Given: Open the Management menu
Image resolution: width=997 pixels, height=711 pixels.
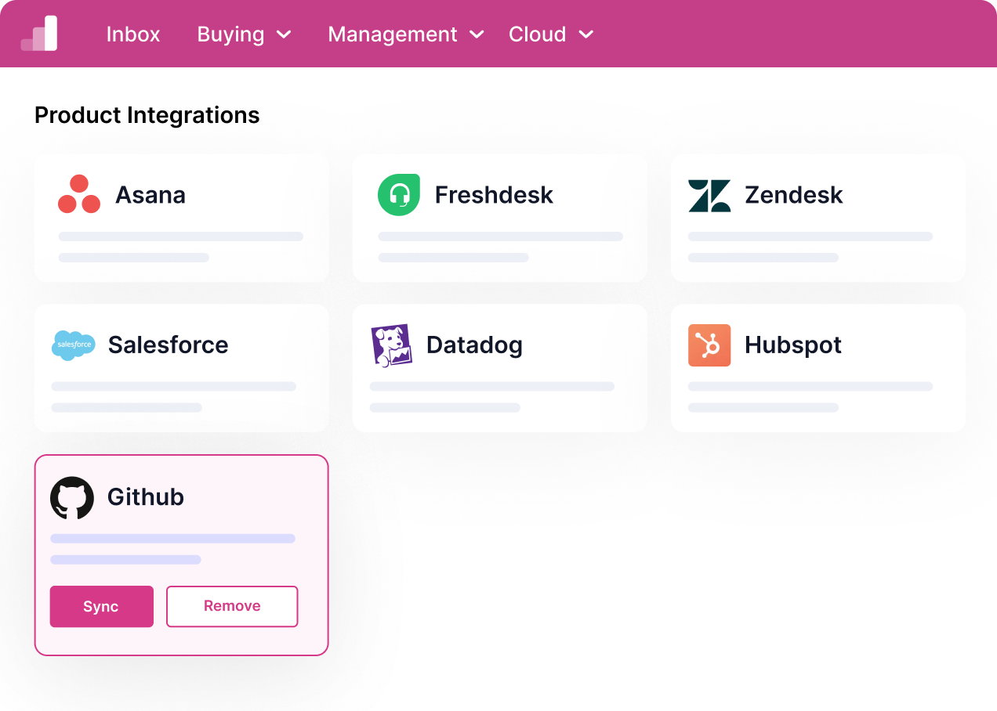Looking at the screenshot, I should pos(406,34).
